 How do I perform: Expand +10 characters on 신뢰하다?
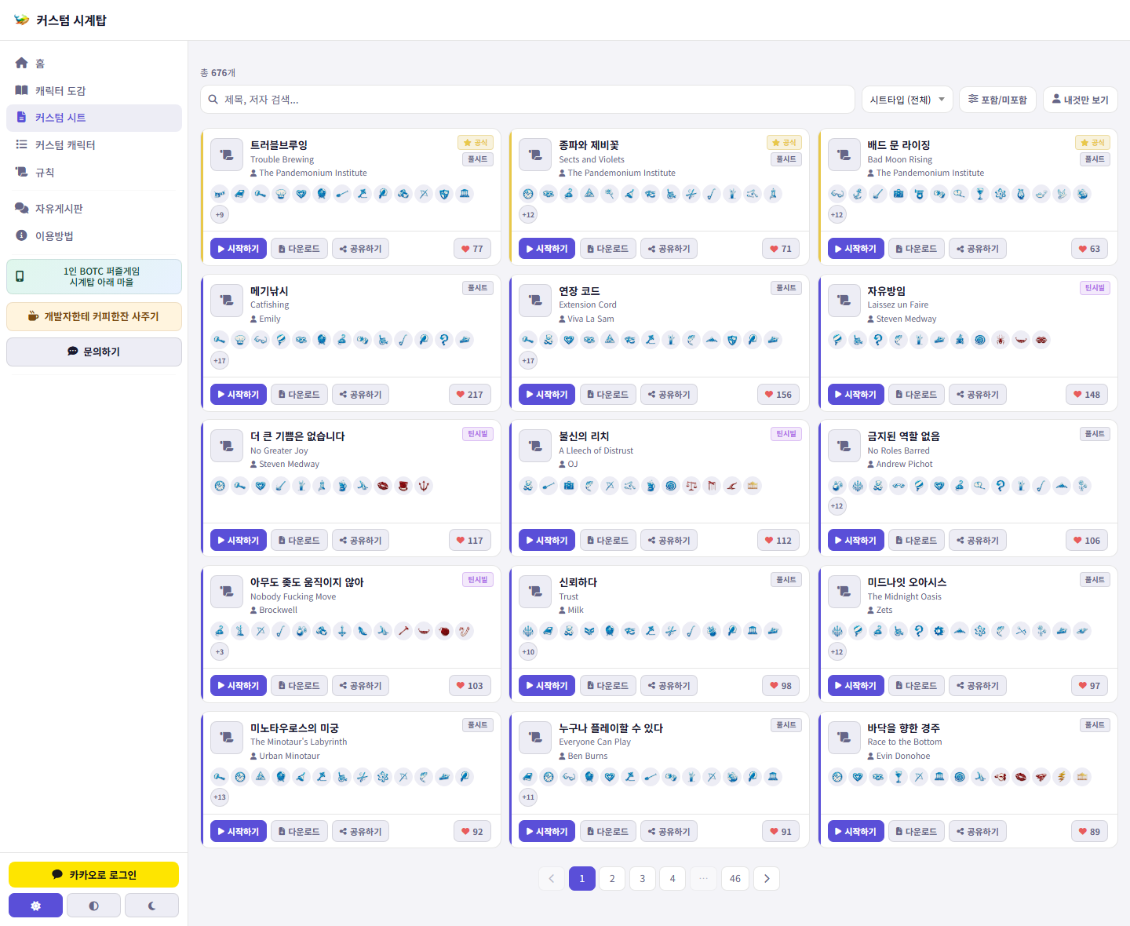(528, 651)
